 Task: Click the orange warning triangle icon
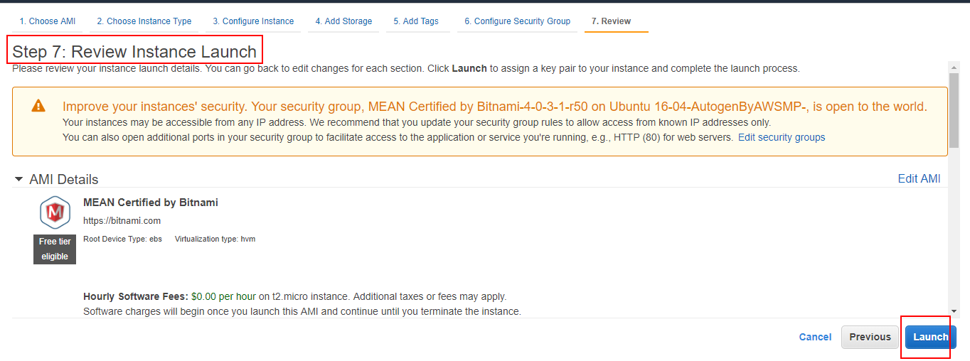(x=38, y=106)
